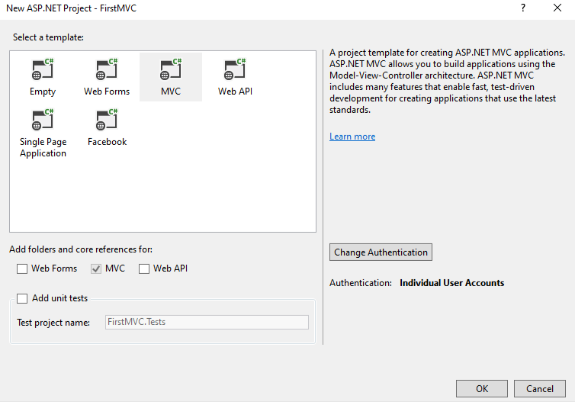The height and width of the screenshot is (402, 575).
Task: Check the Web API references checkbox
Action: [144, 269]
